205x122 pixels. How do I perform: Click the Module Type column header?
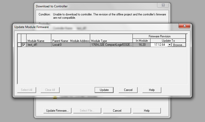coord(111,38)
